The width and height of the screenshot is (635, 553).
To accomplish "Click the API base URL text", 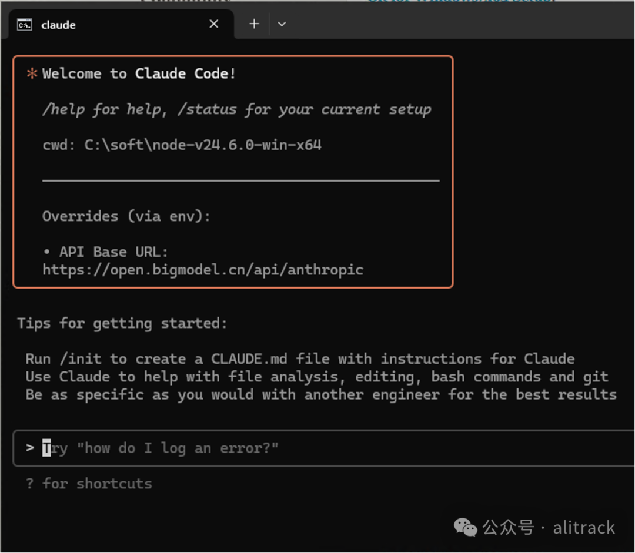I will click(x=203, y=270).
